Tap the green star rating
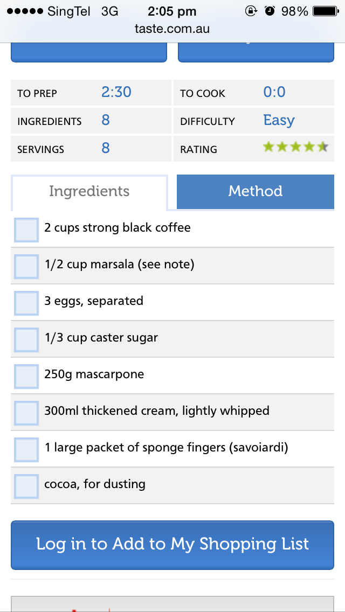Screen dimensions: 345x612 [x=295, y=147]
